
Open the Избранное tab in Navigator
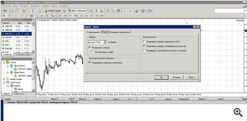[18, 94]
